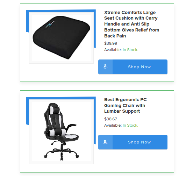This screenshot has height=176, width=193.
Task: Click the In Stock text under $98.67
Action: (130, 125)
